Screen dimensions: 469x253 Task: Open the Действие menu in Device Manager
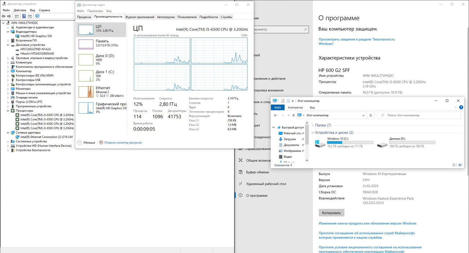pyautogui.click(x=20, y=10)
